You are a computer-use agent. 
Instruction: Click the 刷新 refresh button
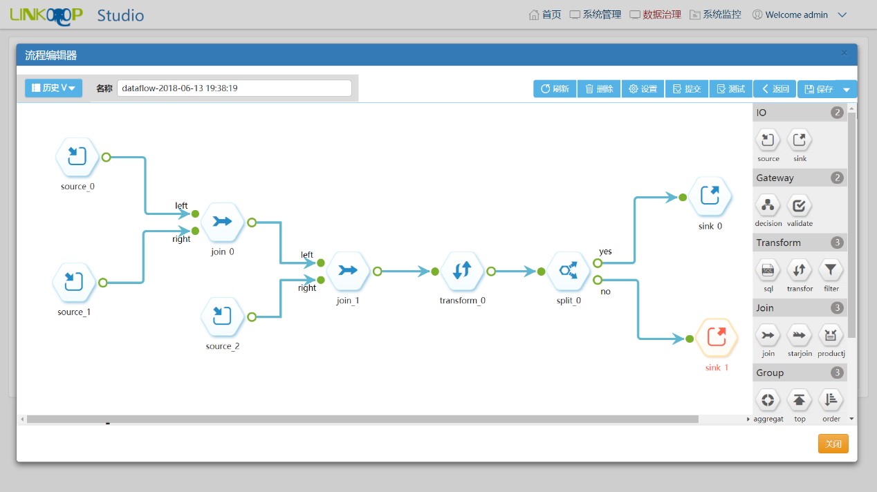(555, 89)
